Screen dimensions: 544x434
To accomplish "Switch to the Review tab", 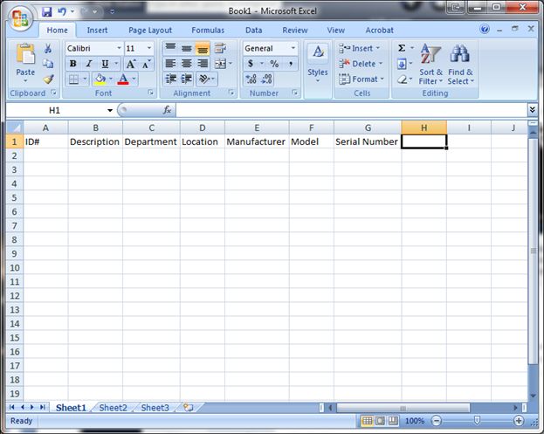I will 295,31.
